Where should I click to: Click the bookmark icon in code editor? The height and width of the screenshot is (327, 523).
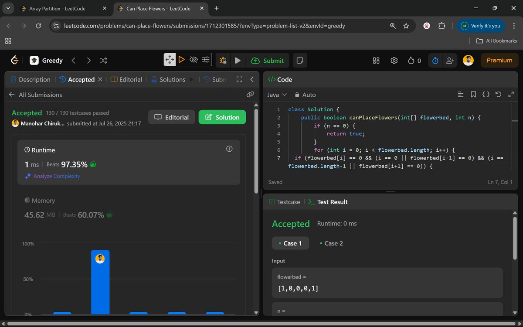473,94
